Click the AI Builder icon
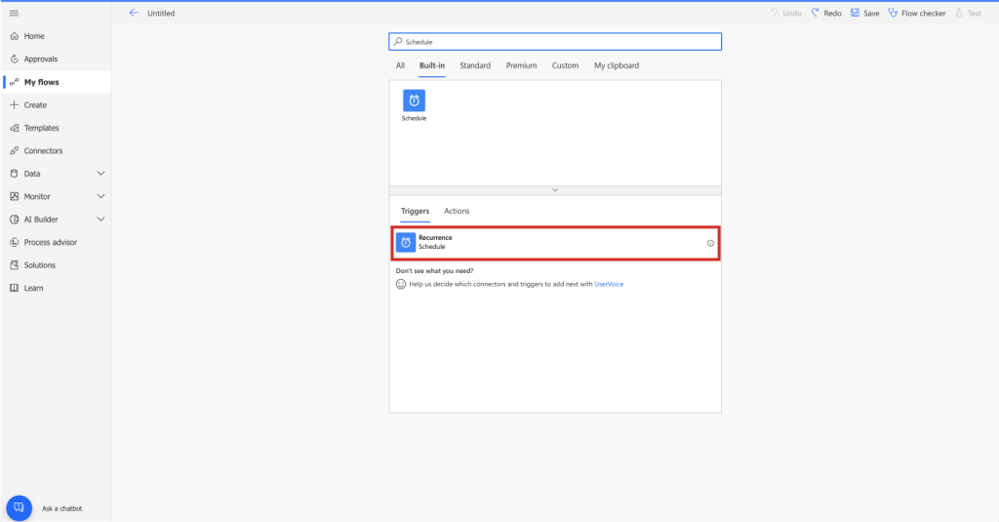The width and height of the screenshot is (999, 522). point(14,220)
